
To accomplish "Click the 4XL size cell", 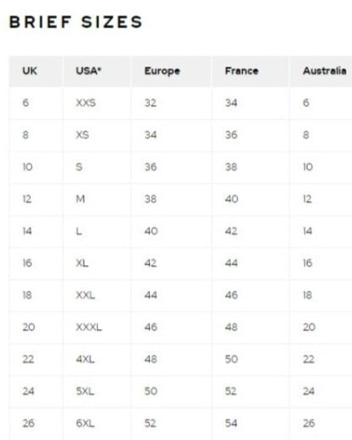I will (85, 359).
